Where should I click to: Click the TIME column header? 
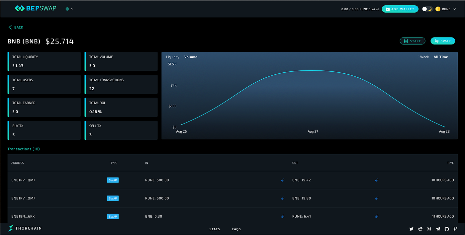[450, 163]
